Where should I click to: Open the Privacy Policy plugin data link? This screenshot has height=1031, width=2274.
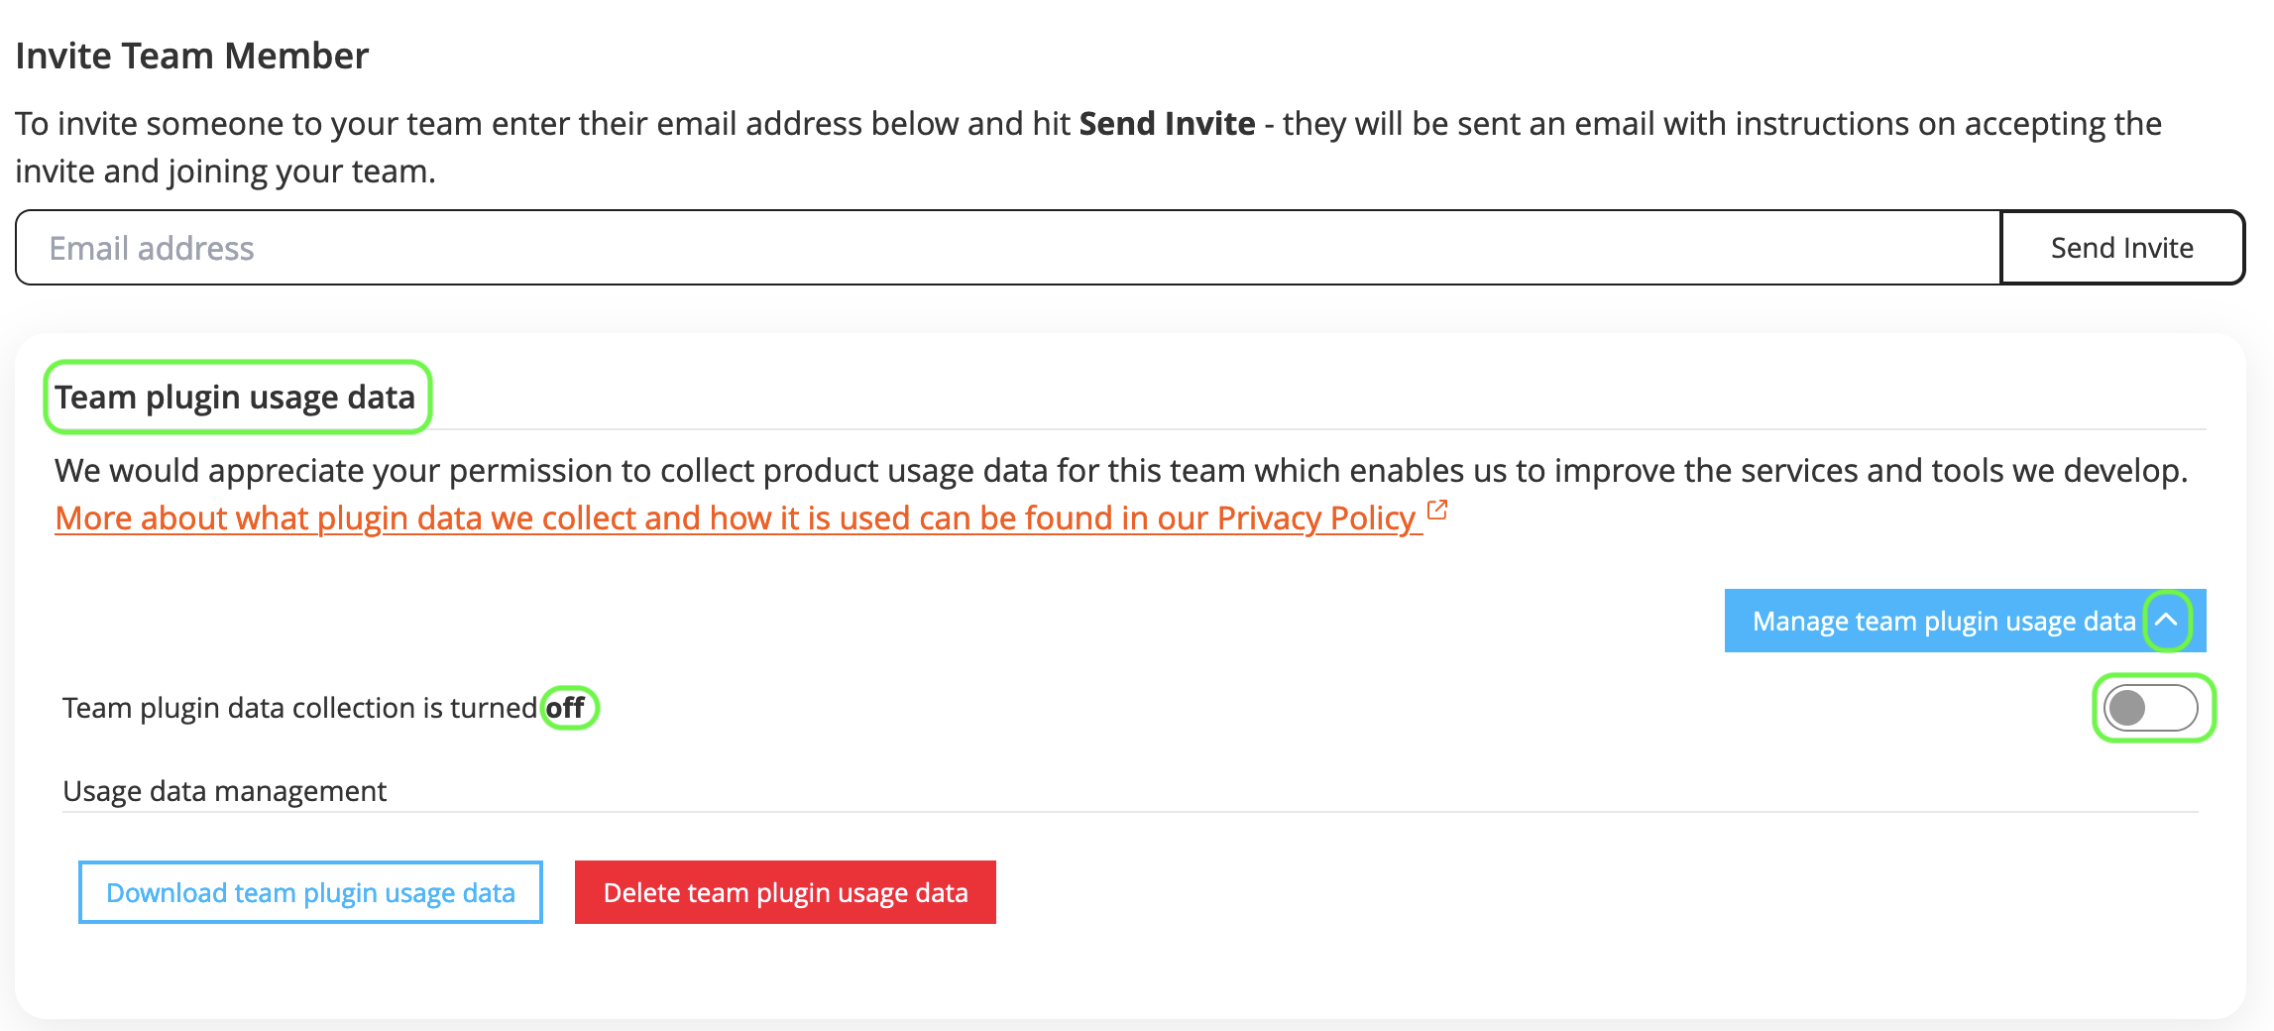(x=734, y=518)
